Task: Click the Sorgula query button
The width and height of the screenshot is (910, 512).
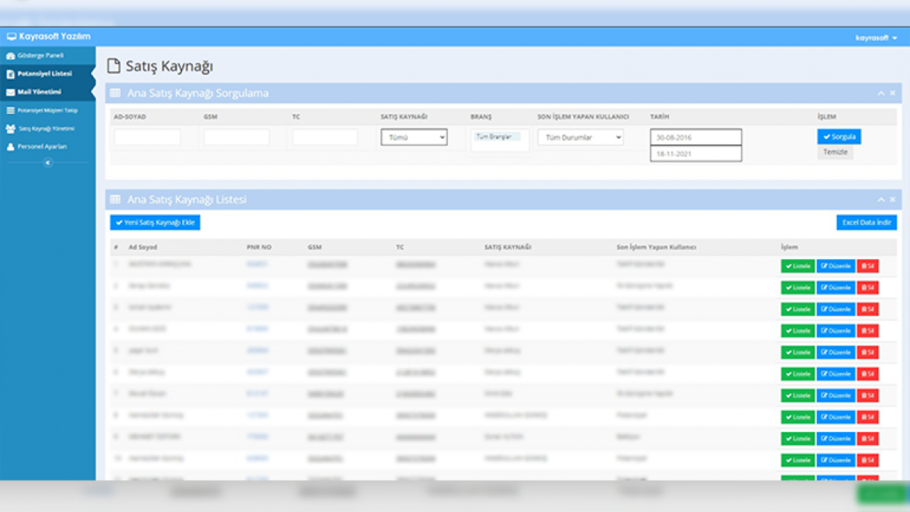Action: click(x=839, y=137)
